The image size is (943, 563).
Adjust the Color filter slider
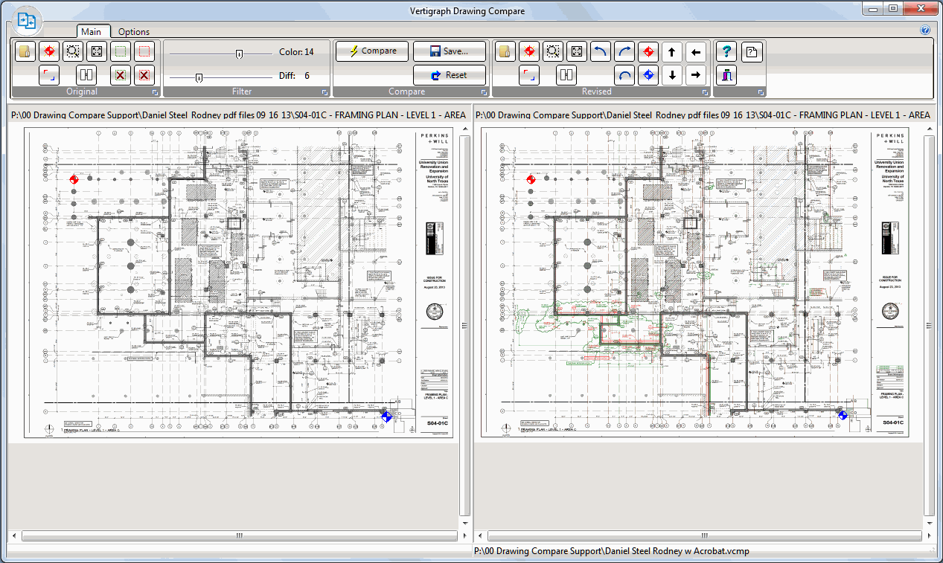pos(239,54)
